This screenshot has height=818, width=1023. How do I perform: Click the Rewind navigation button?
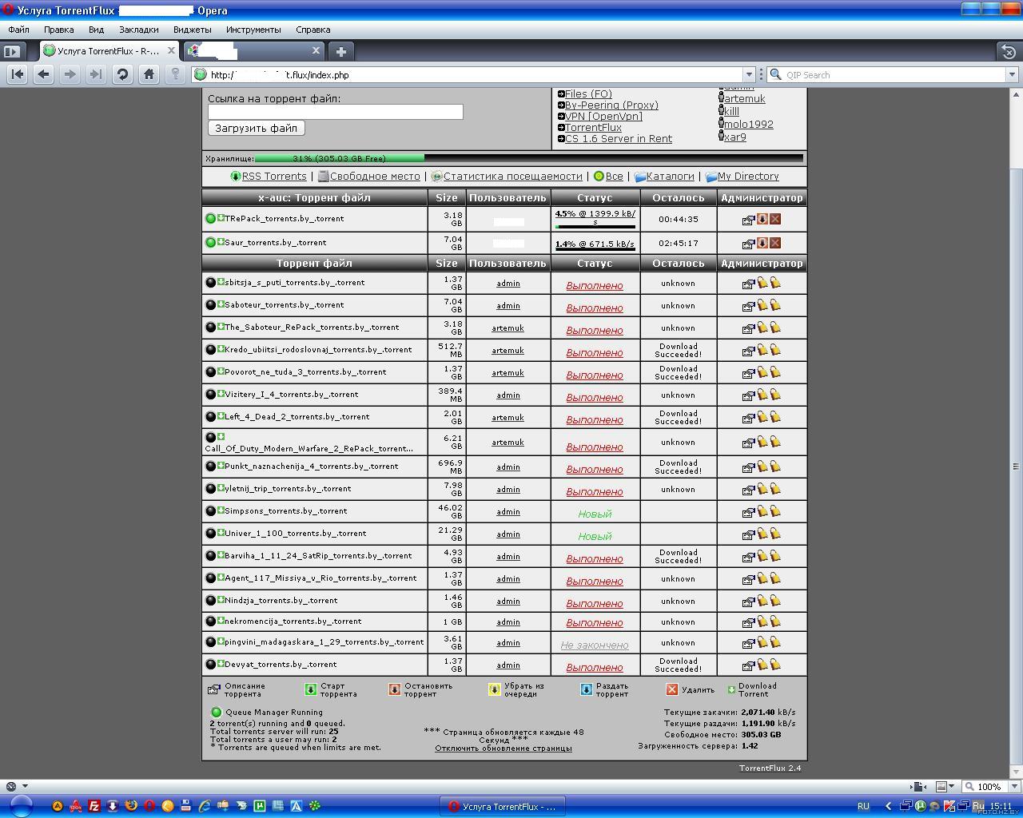tap(18, 74)
